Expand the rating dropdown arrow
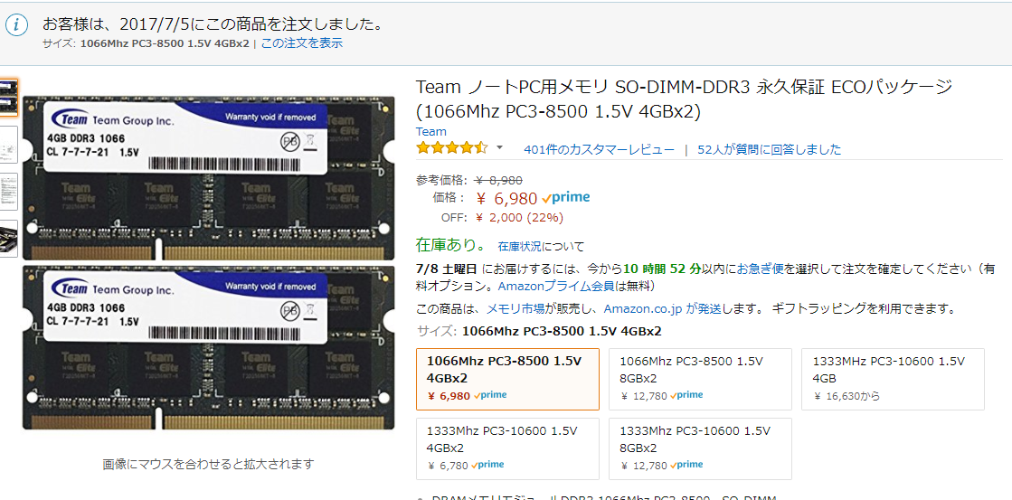This screenshot has width=1012, height=500. [x=499, y=148]
